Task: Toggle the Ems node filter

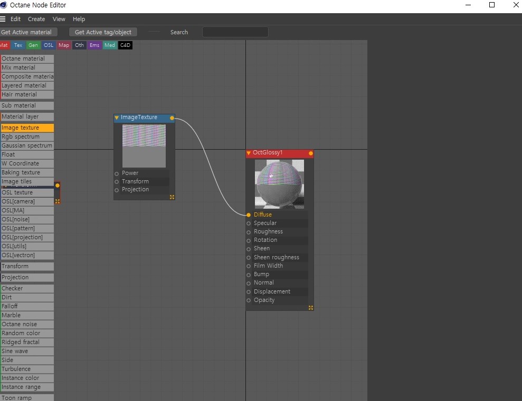Action: point(94,45)
